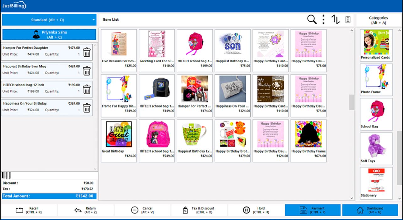Screen dimensions: 403x220
Task: Select customer Priyanka Sahu button
Action: point(49,35)
